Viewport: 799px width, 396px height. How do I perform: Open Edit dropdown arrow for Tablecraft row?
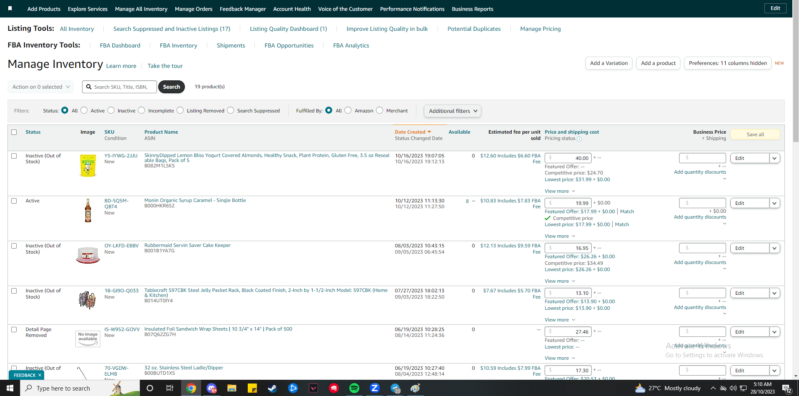[775, 293]
